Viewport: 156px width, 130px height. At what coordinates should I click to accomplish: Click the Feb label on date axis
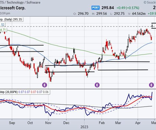(x=102, y=123)
